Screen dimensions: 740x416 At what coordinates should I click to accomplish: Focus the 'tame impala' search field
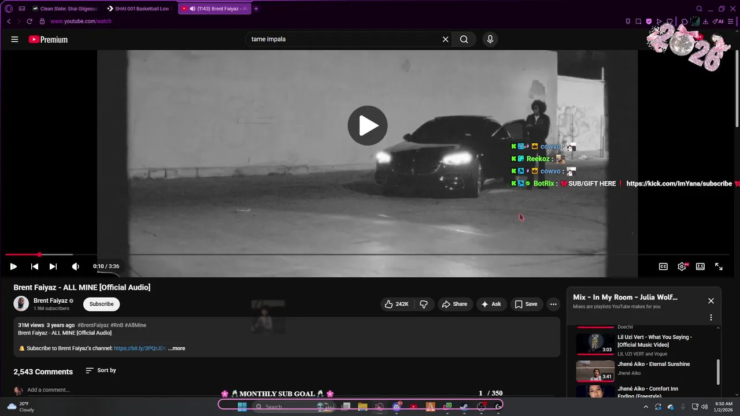[x=344, y=39]
